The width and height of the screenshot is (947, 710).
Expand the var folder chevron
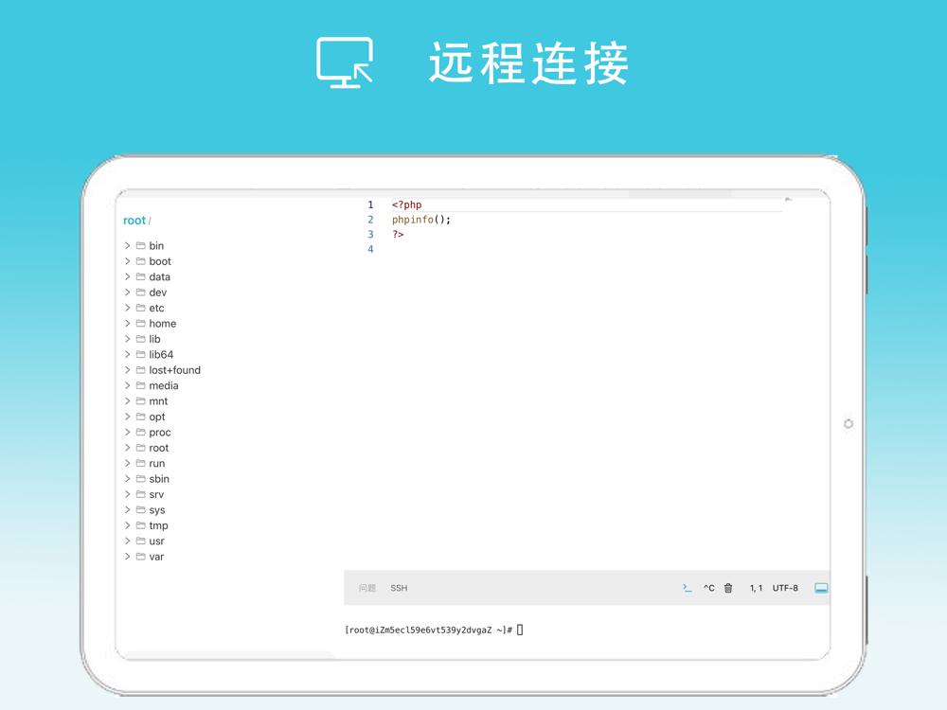point(128,557)
